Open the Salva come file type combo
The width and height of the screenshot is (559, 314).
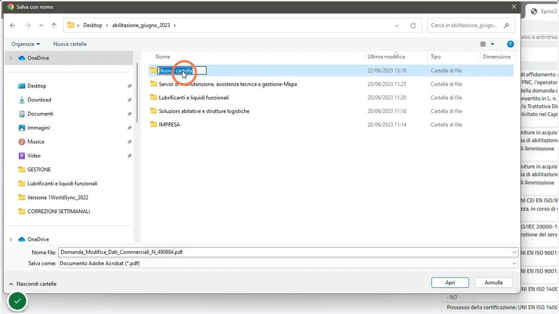point(288,263)
